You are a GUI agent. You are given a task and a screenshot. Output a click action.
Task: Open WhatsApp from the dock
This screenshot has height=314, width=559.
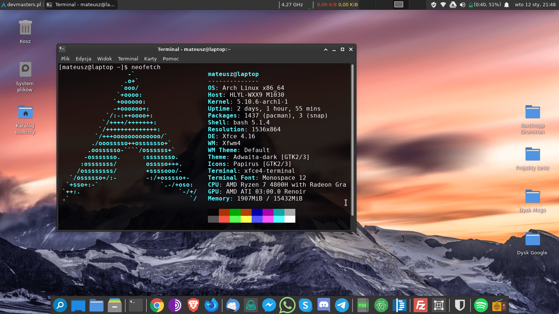pyautogui.click(x=287, y=305)
